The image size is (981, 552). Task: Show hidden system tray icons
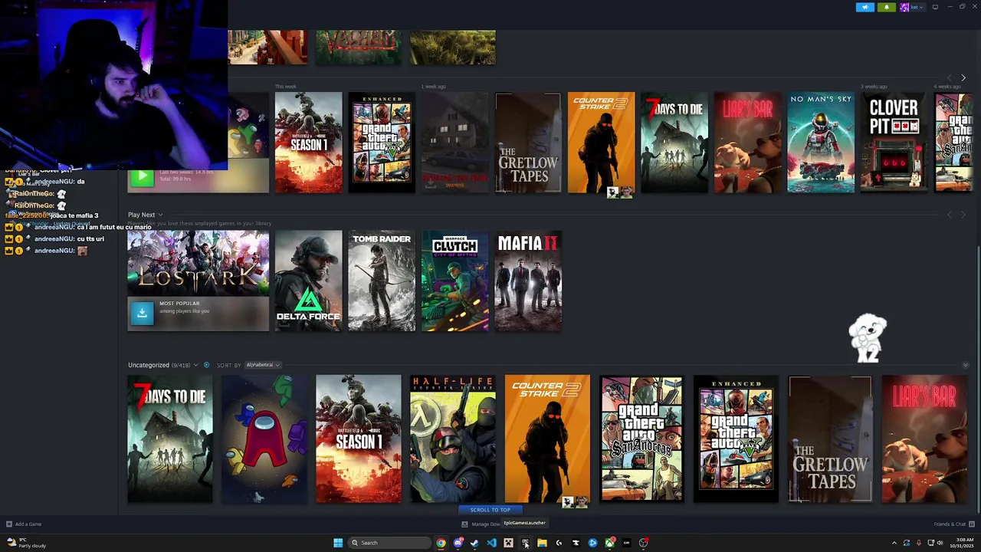click(x=894, y=543)
